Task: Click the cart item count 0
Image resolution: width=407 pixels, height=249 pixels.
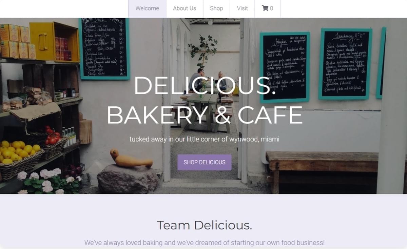Action: point(271,8)
